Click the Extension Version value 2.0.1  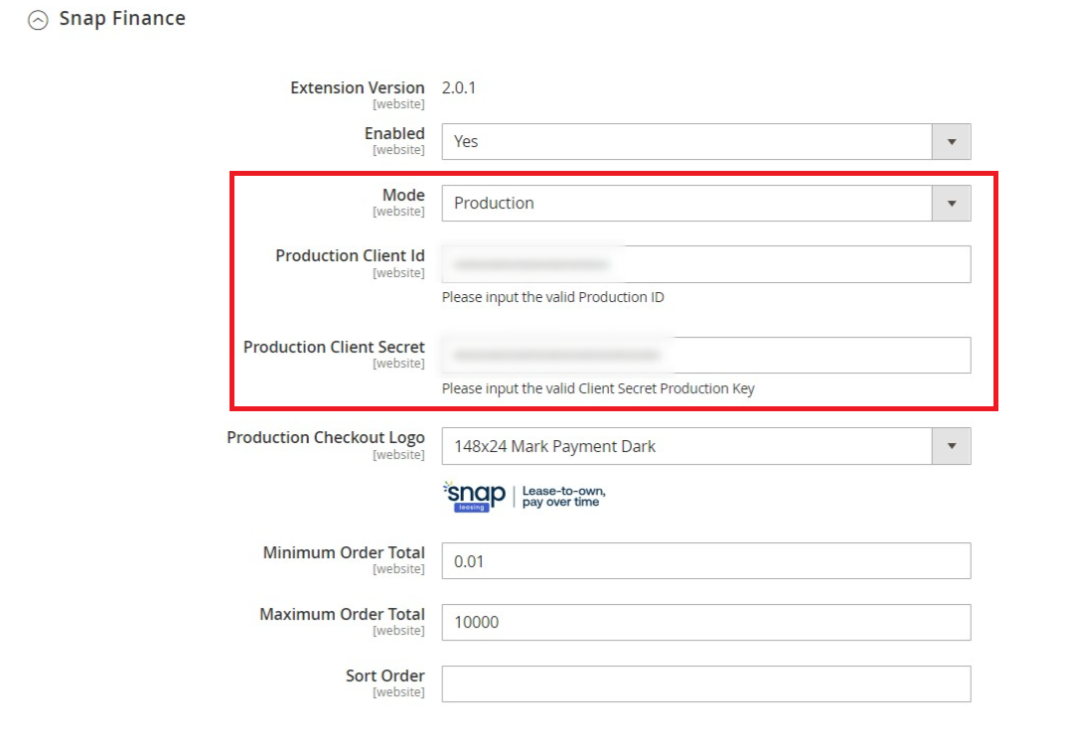[458, 87]
